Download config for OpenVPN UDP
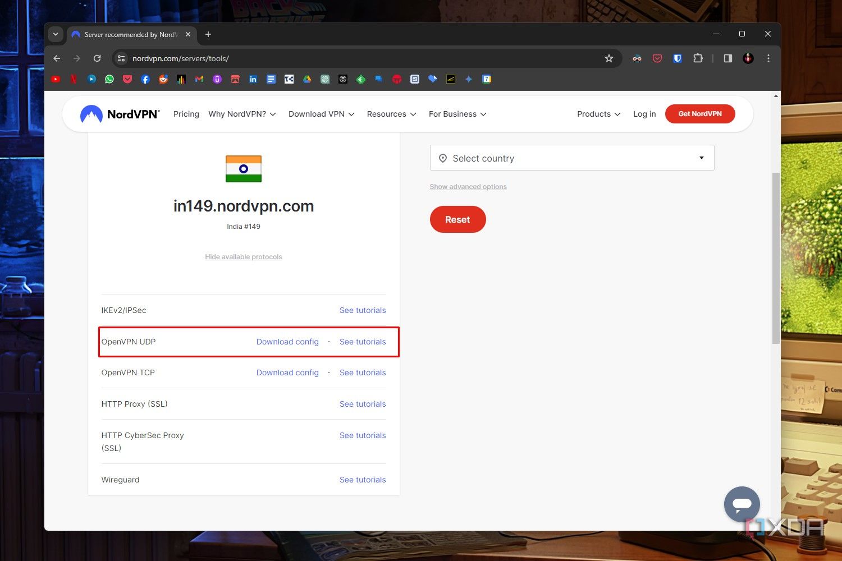The width and height of the screenshot is (842, 561). click(287, 342)
